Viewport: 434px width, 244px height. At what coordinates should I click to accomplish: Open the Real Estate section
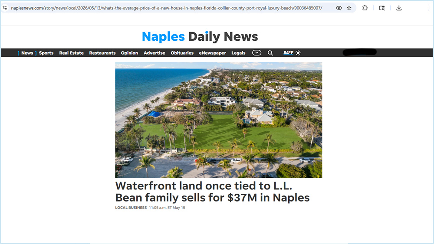(x=72, y=53)
